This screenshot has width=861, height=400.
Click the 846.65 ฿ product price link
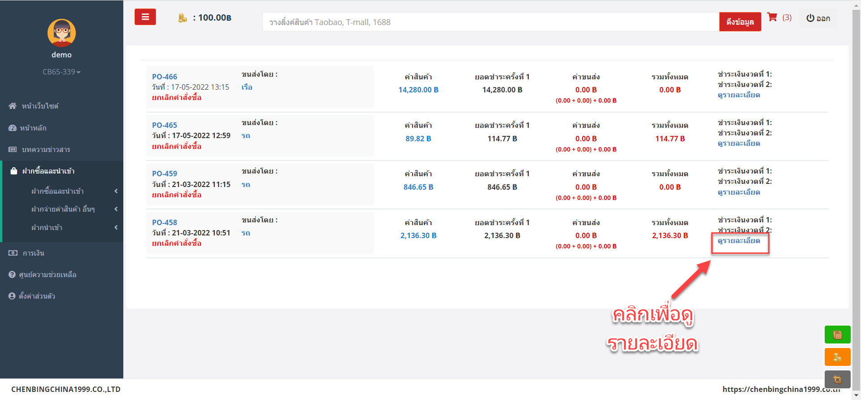418,187
